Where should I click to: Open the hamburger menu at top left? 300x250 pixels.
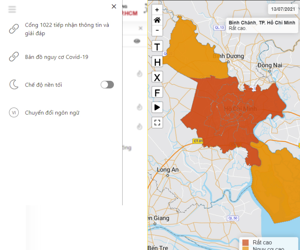click(12, 9)
